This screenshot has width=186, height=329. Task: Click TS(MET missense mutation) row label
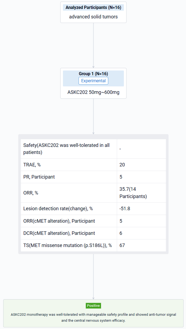pyautogui.click(x=67, y=245)
